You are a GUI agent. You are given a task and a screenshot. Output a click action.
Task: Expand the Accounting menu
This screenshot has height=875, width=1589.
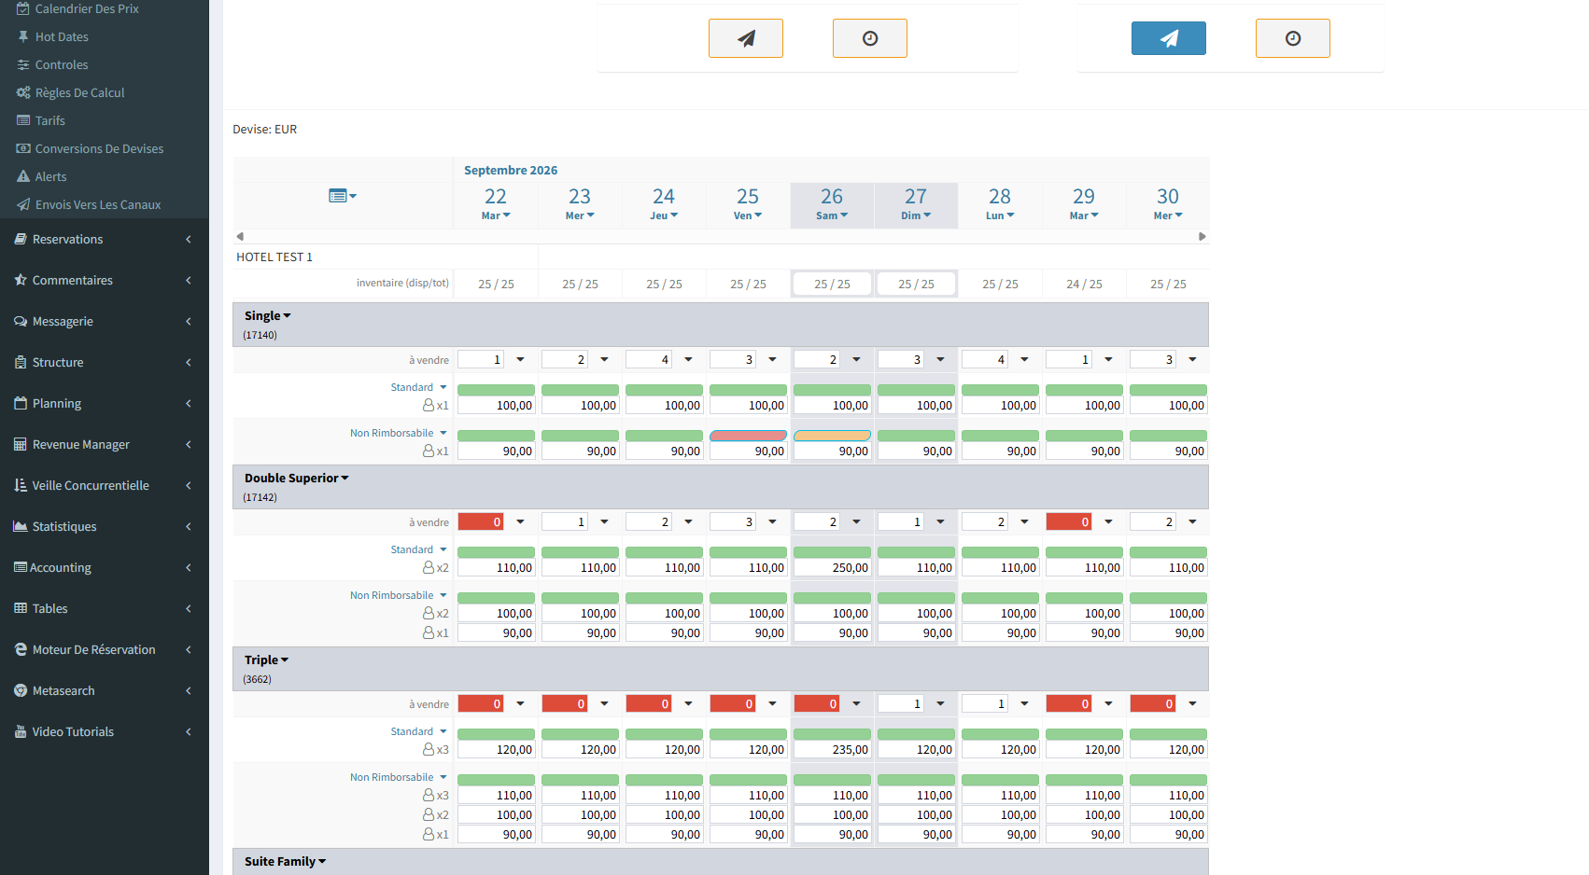(104, 567)
